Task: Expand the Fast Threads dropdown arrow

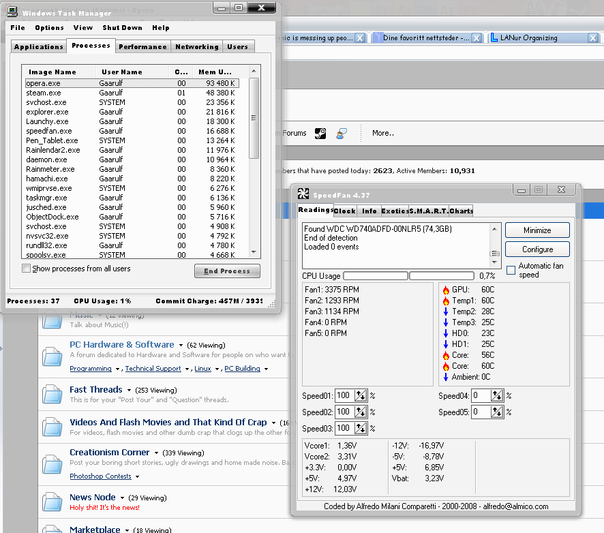Action: (129, 390)
